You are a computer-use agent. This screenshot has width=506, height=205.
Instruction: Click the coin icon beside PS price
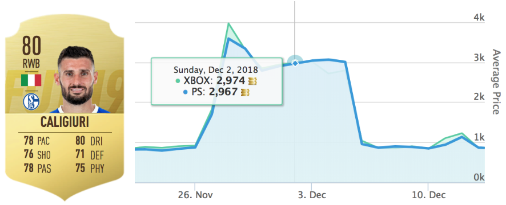pos(245,93)
